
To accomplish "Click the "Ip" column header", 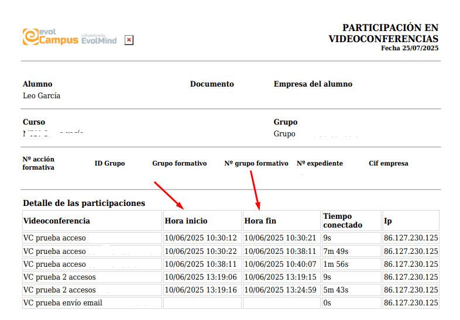I will tap(388, 221).
